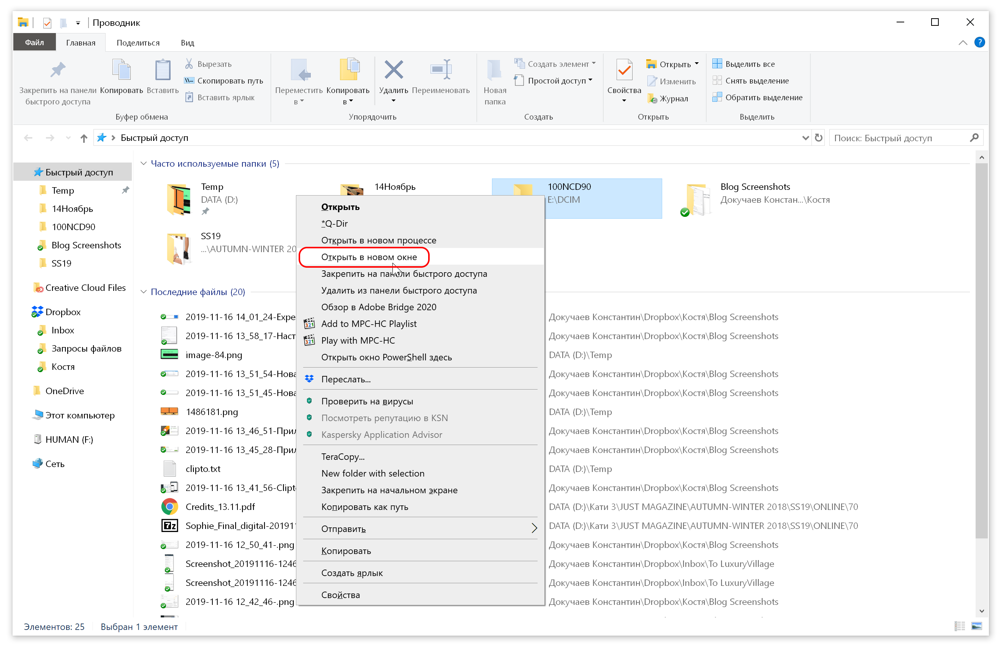
Task: Click the blue Help question mark icon
Action: (979, 42)
